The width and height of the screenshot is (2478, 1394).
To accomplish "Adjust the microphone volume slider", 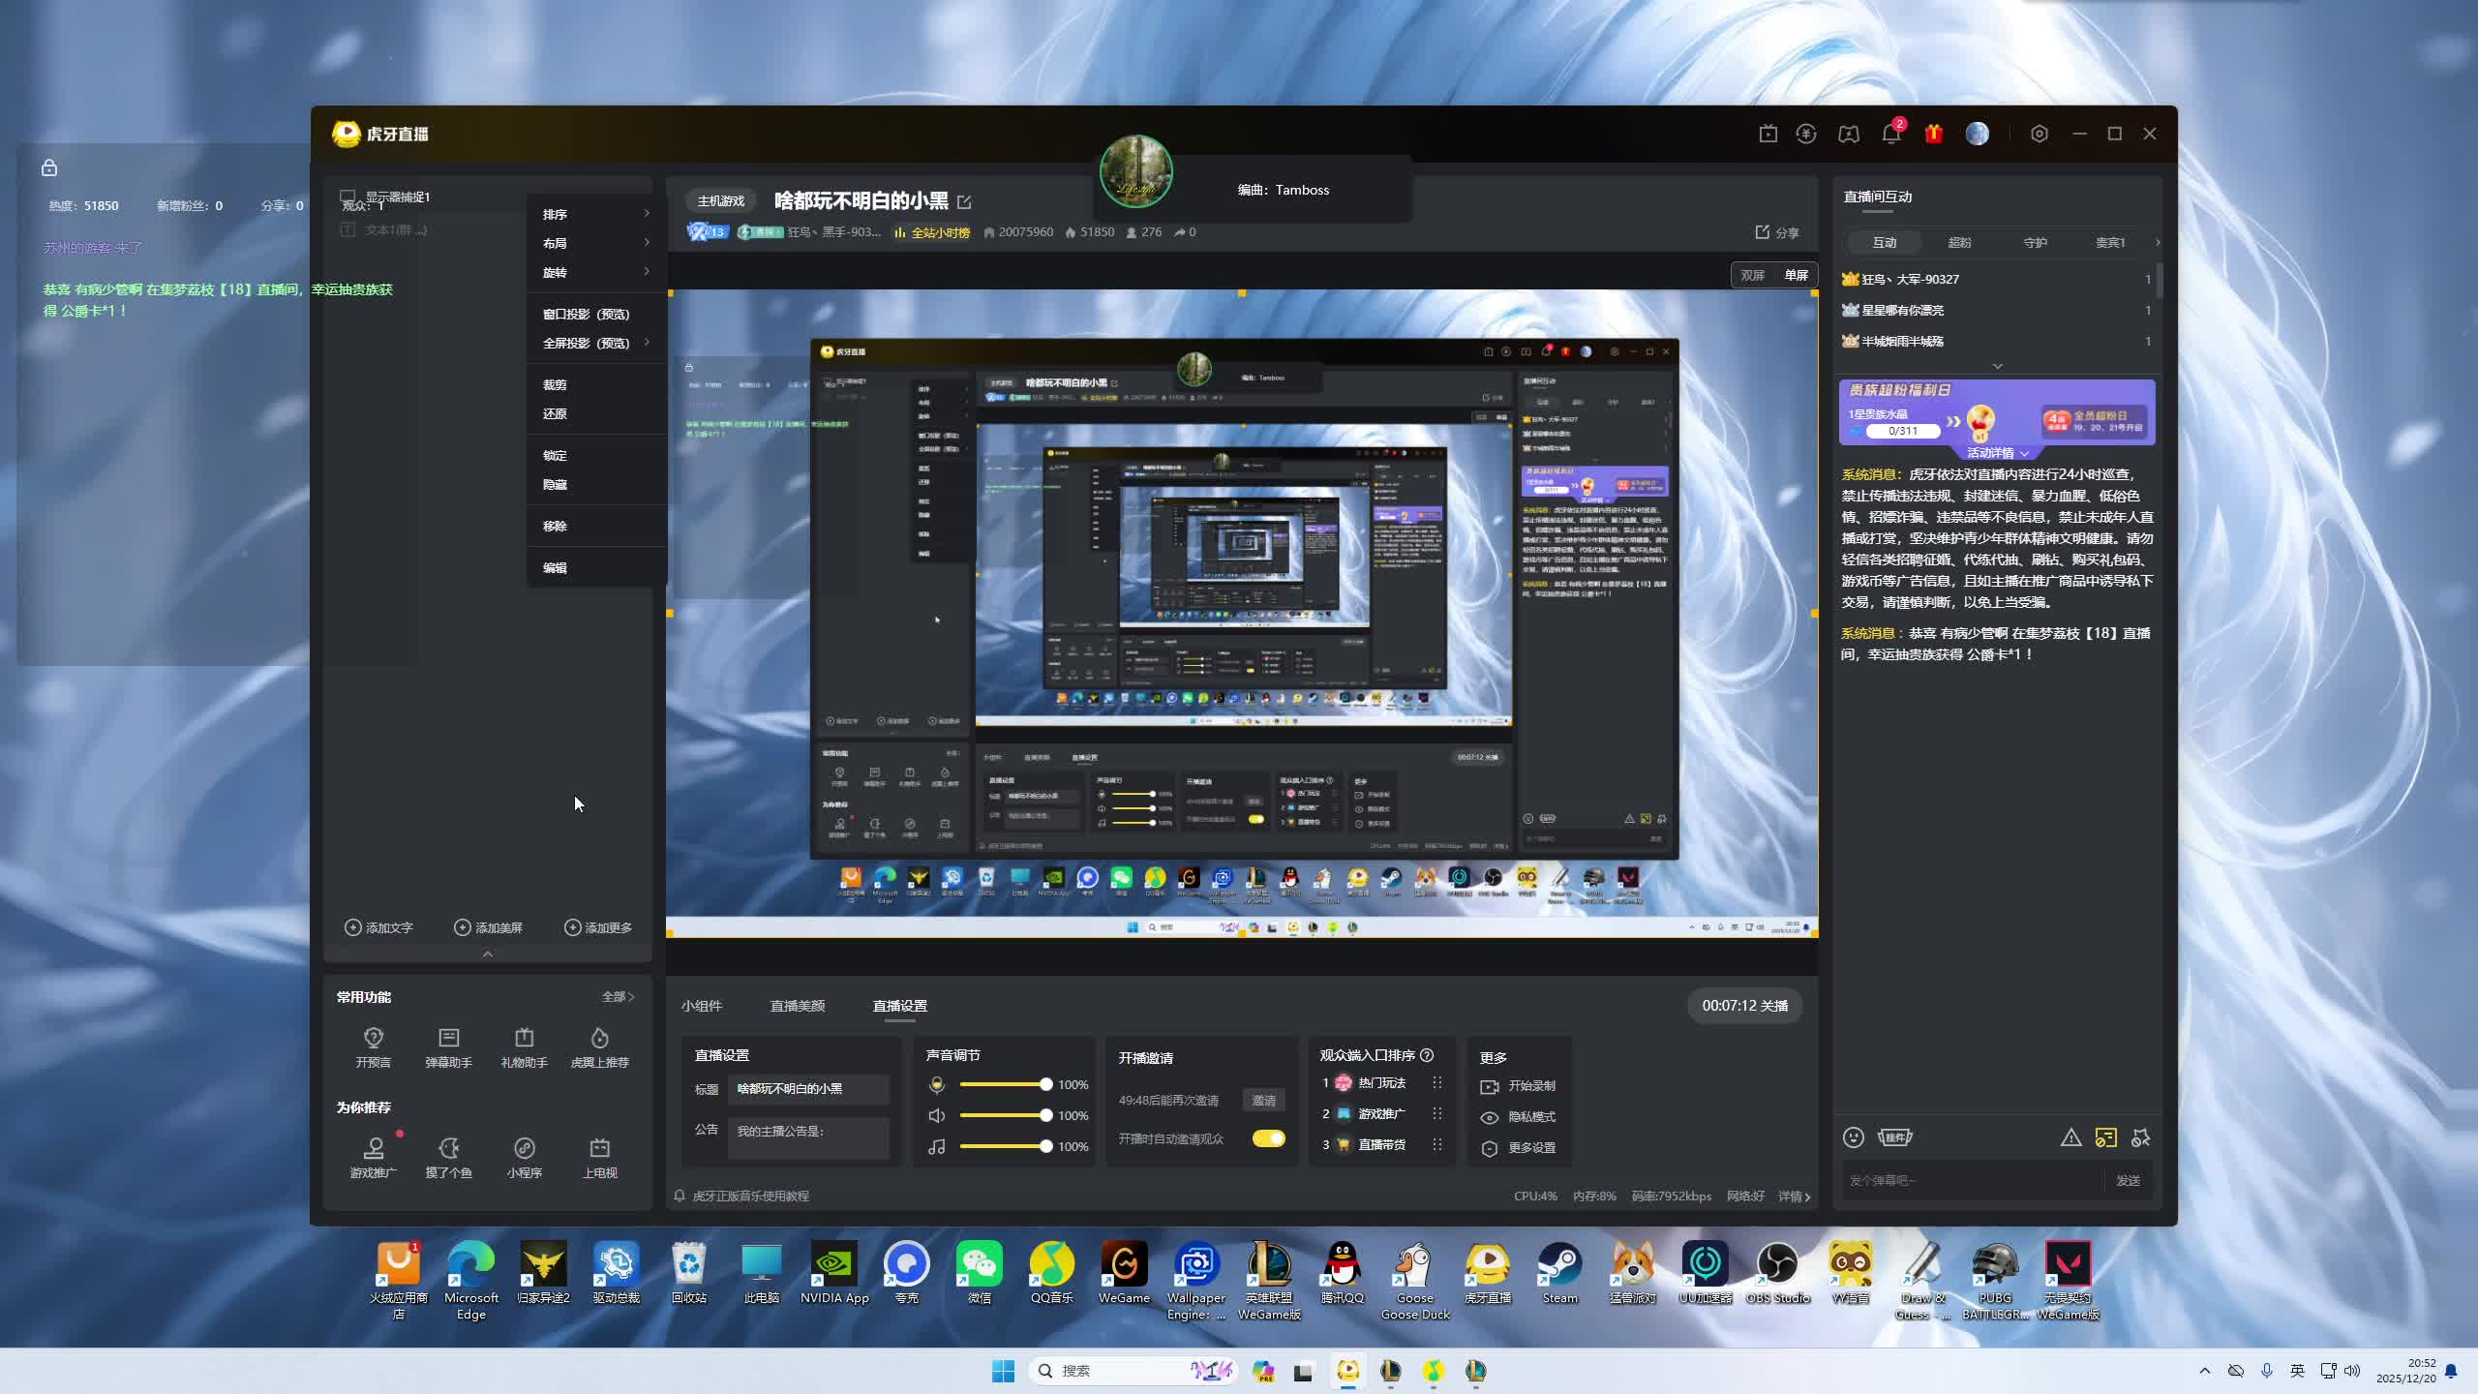I will pos(1045,1085).
